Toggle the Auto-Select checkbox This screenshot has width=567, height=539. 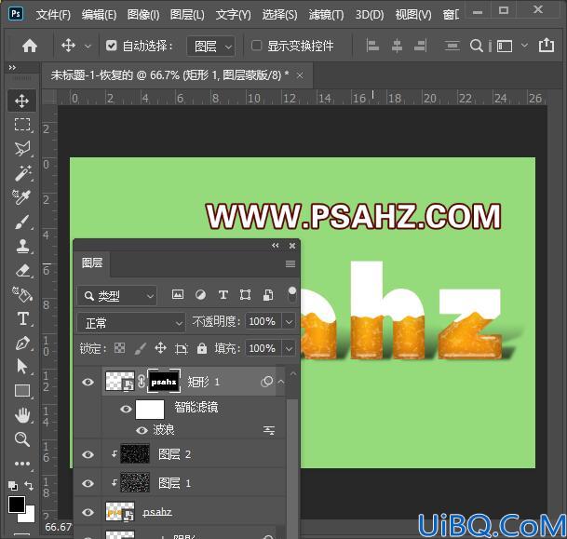[x=111, y=46]
